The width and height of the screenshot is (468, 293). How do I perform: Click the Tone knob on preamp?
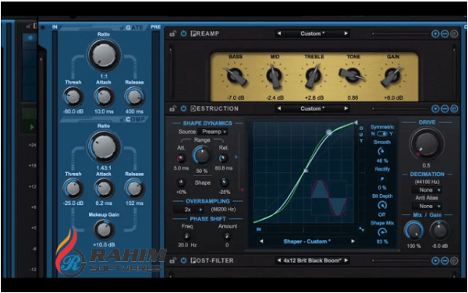[x=353, y=74]
